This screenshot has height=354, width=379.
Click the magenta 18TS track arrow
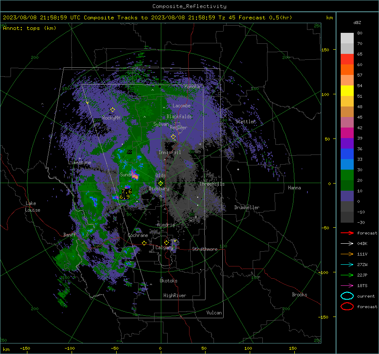point(347,286)
